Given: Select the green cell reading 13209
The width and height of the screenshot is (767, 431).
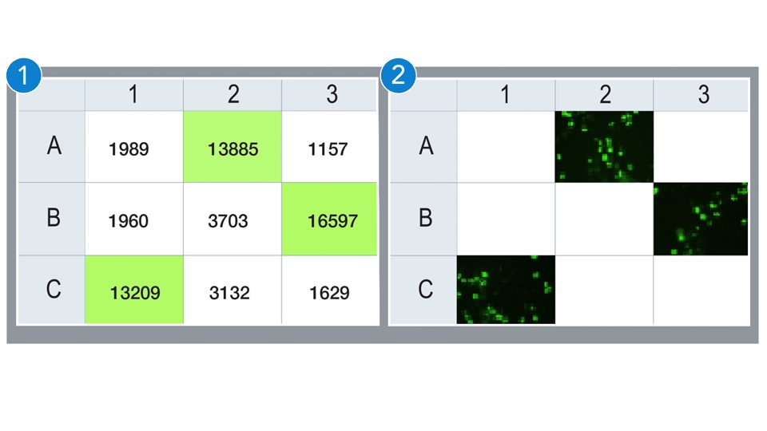Looking at the screenshot, I should click(x=134, y=291).
